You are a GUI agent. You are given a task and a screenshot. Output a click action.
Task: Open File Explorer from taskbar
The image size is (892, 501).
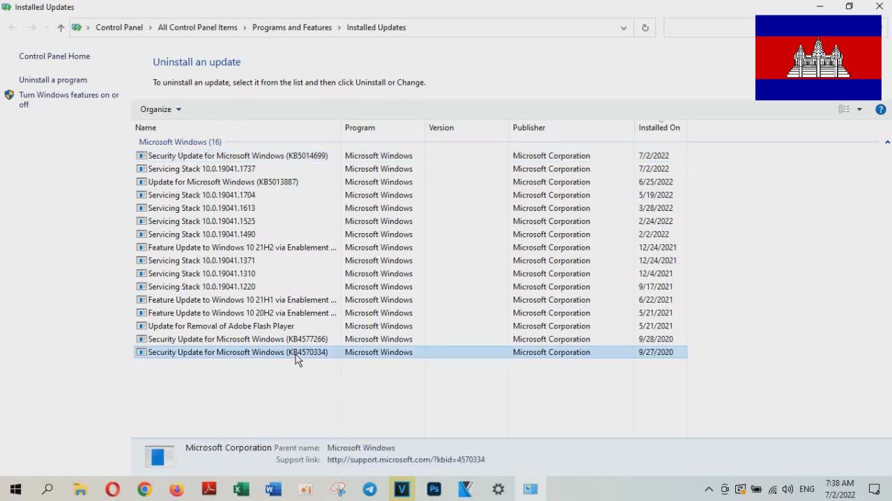click(80, 489)
